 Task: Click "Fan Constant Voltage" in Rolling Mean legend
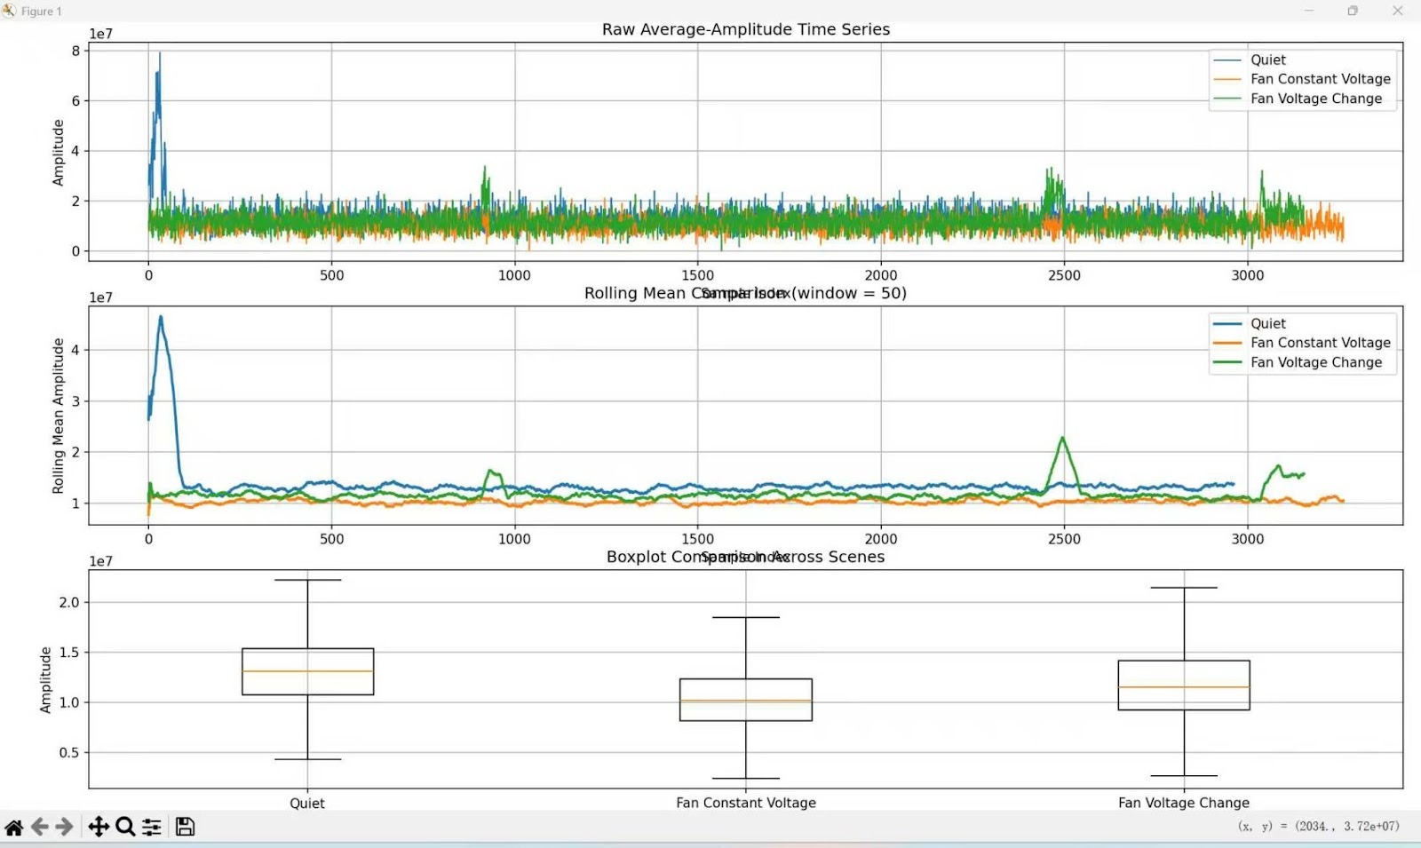tap(1320, 343)
